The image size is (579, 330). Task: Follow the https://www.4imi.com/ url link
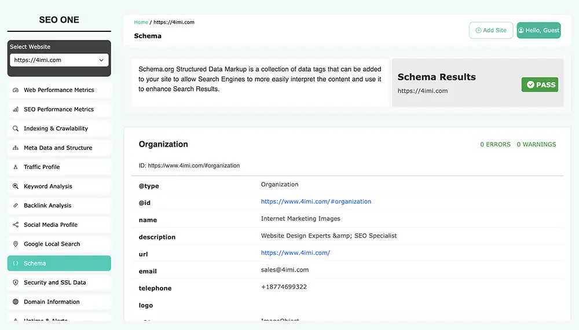[x=295, y=253]
